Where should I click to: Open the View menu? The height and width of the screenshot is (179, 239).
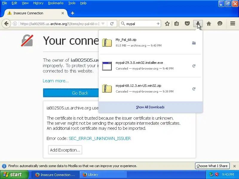[x=25, y=3]
